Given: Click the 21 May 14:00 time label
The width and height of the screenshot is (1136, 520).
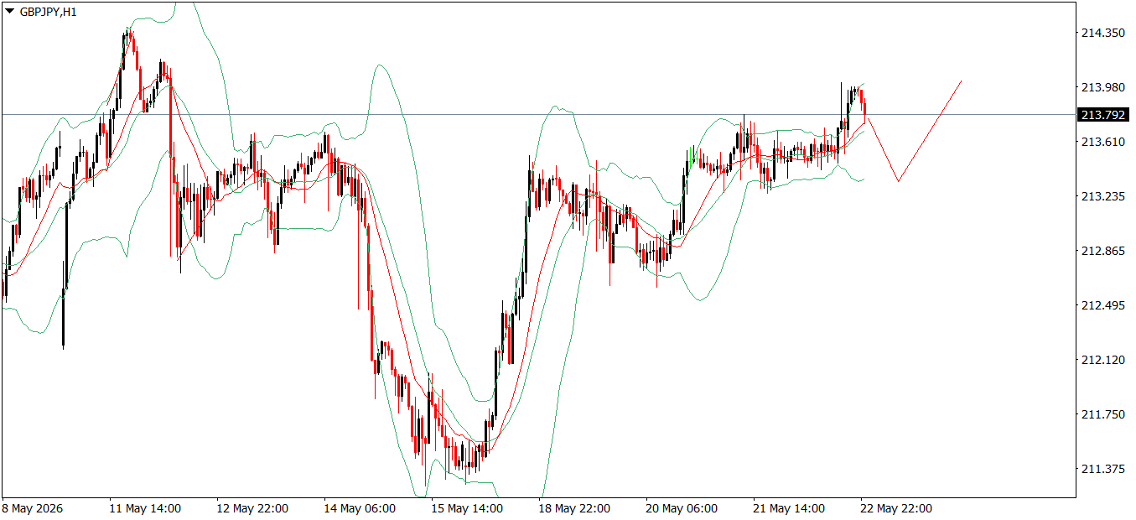Looking at the screenshot, I should click(x=789, y=508).
